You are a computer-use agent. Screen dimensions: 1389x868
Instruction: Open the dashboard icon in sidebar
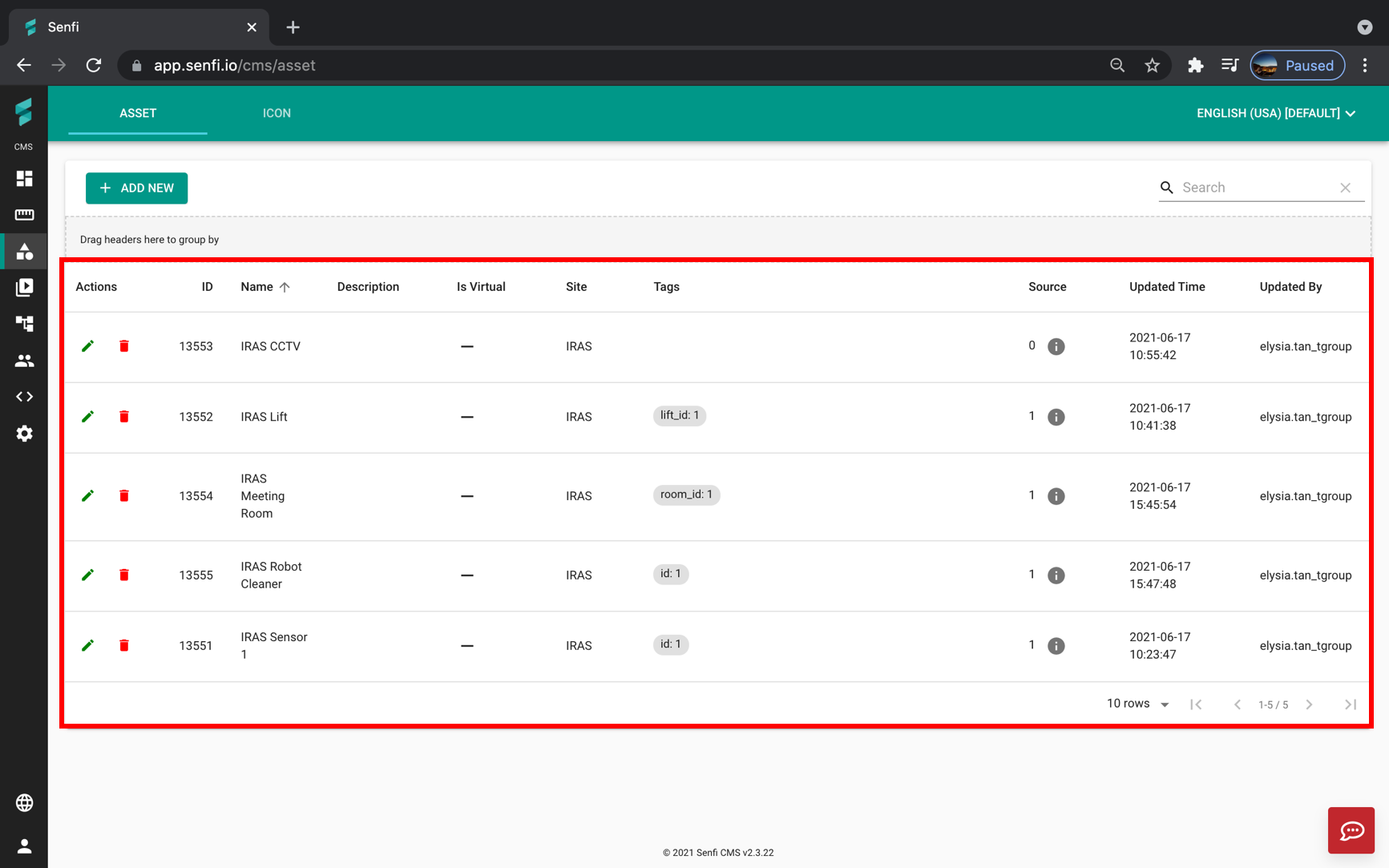pyautogui.click(x=24, y=178)
